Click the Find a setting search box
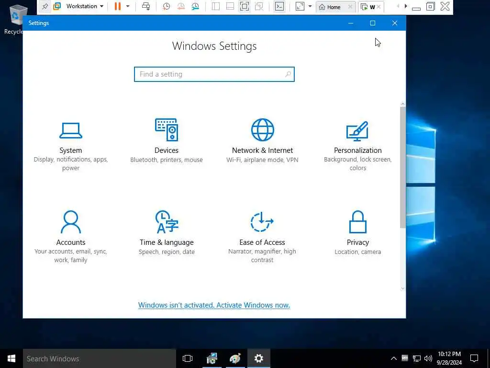Viewport: 490px width, 368px height. point(214,74)
